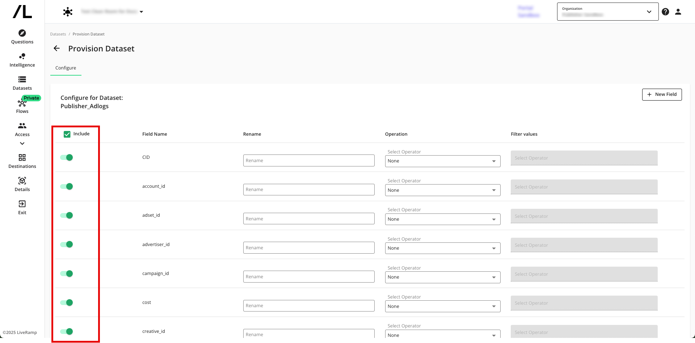Open the Organization dropdown

pos(607,12)
